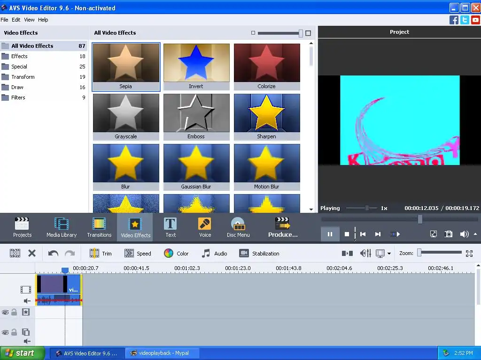Lock the video effects track
The width and height of the screenshot is (481, 360).
[14, 312]
